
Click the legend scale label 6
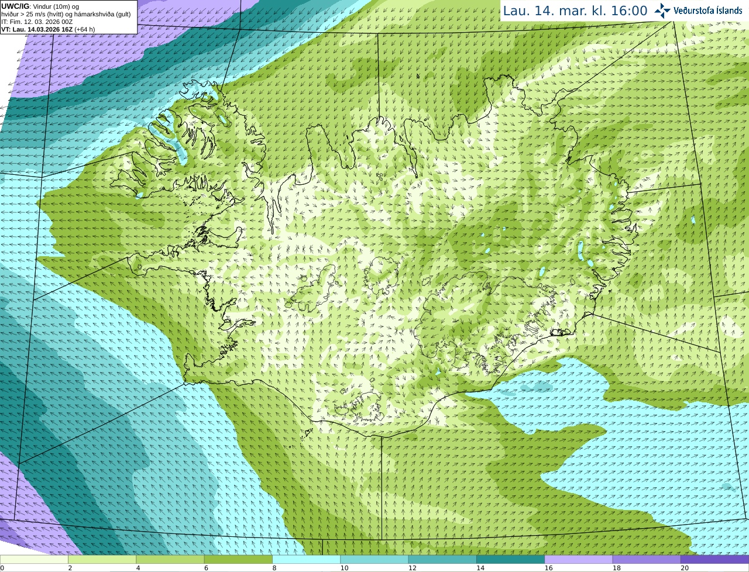(x=207, y=568)
